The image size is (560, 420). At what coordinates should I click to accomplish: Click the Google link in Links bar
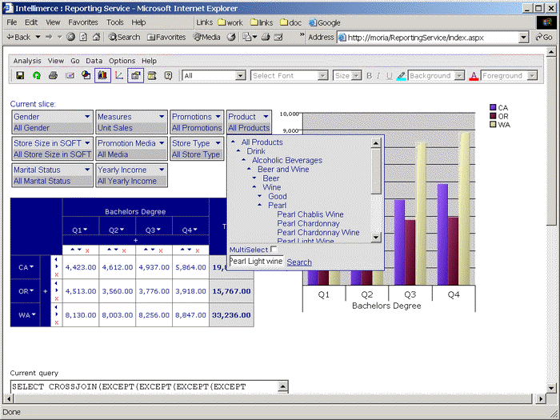[325, 22]
